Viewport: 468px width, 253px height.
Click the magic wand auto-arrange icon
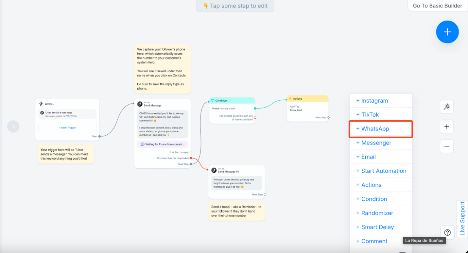coord(446,107)
